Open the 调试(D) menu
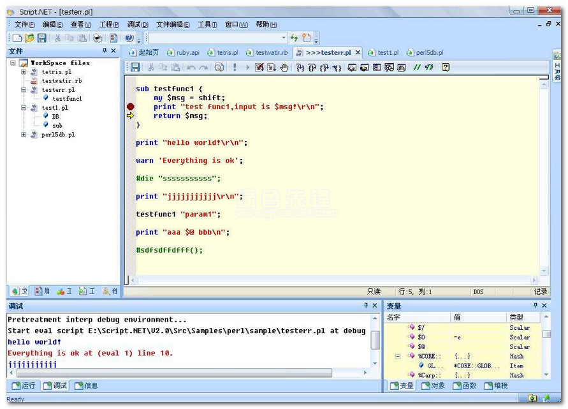Screen dimensions: 568x409 pos(137,24)
